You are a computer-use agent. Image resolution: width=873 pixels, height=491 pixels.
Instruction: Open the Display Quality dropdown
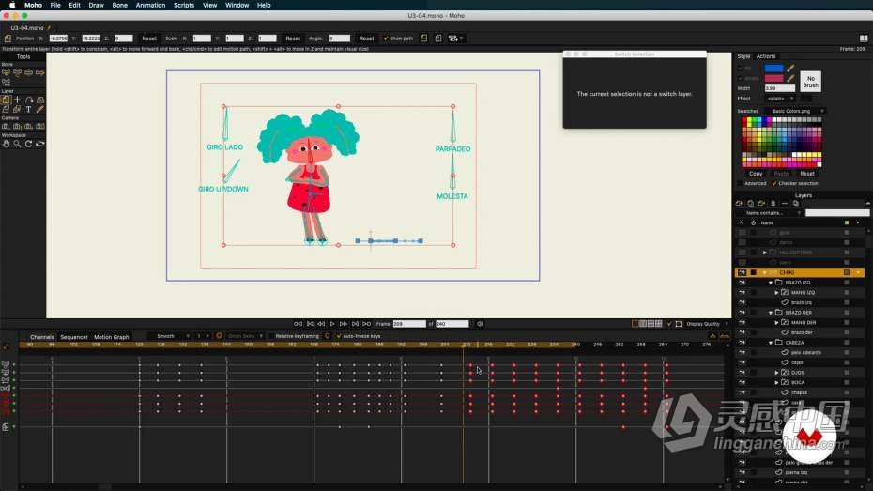click(x=708, y=324)
